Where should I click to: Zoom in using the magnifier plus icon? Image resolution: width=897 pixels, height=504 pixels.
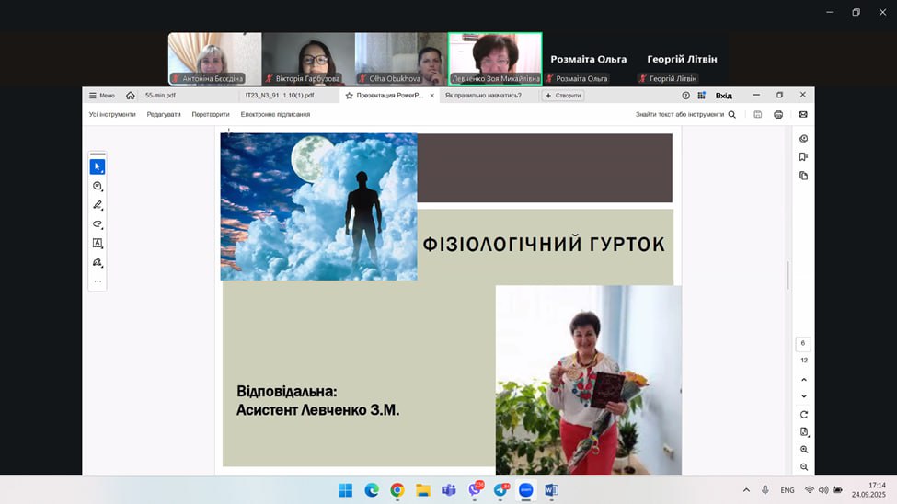(803, 450)
